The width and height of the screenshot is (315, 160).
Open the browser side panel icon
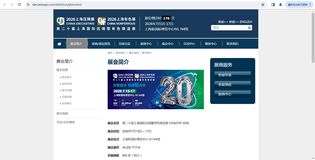point(273,5)
